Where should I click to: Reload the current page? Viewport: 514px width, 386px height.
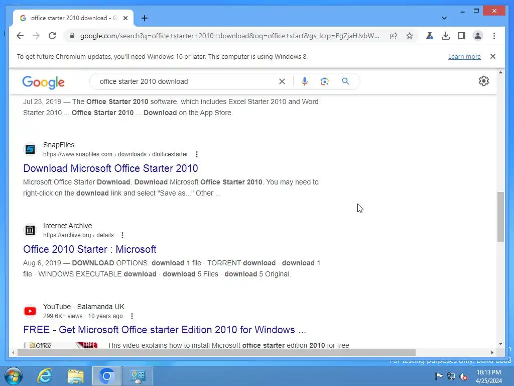pyautogui.click(x=52, y=36)
